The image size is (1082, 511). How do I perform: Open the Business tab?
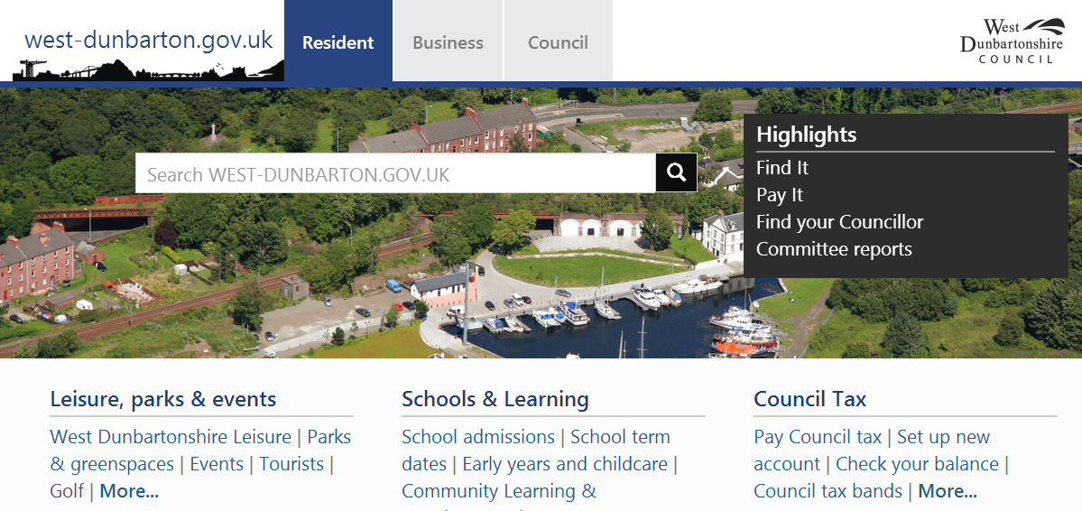(x=448, y=42)
